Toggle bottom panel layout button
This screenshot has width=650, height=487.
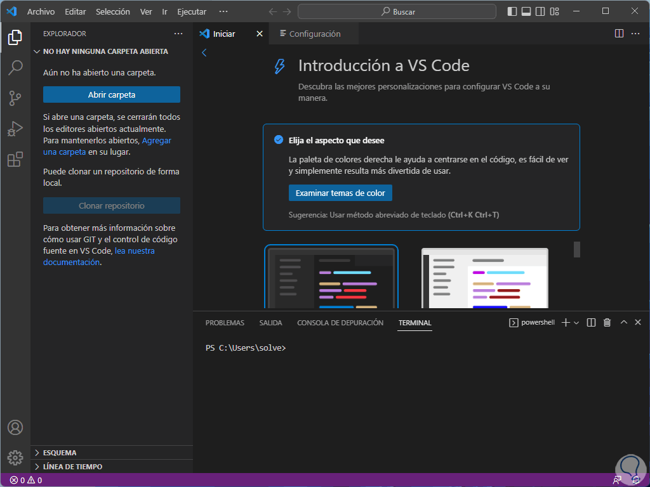[526, 11]
